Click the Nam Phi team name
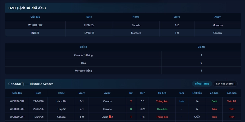The width and height of the screenshot is (245, 122). click(x=61, y=101)
